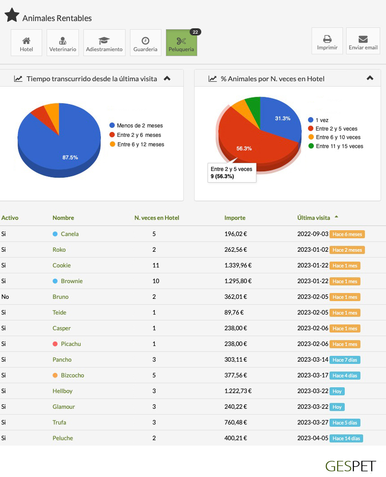This screenshot has width=386, height=477.
Task: Select the Veterinario category button
Action: 63,43
